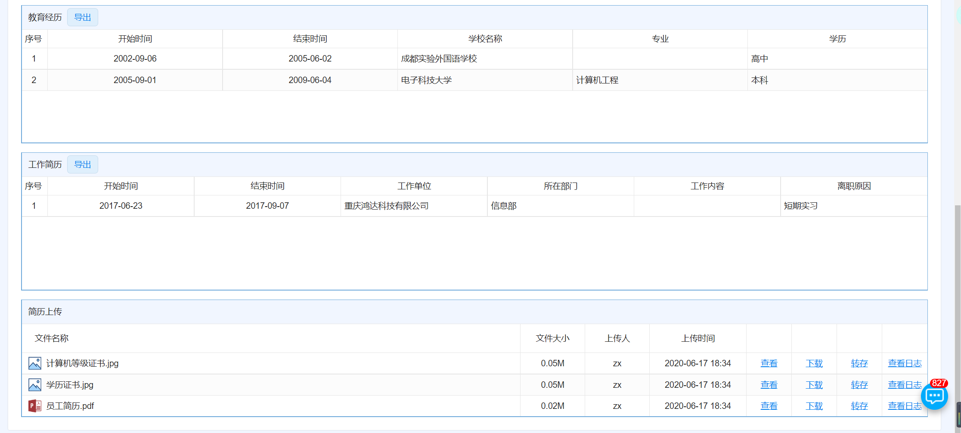Export the 工作简历 table with 导出
Image resolution: width=961 pixels, height=433 pixels.
click(x=82, y=164)
